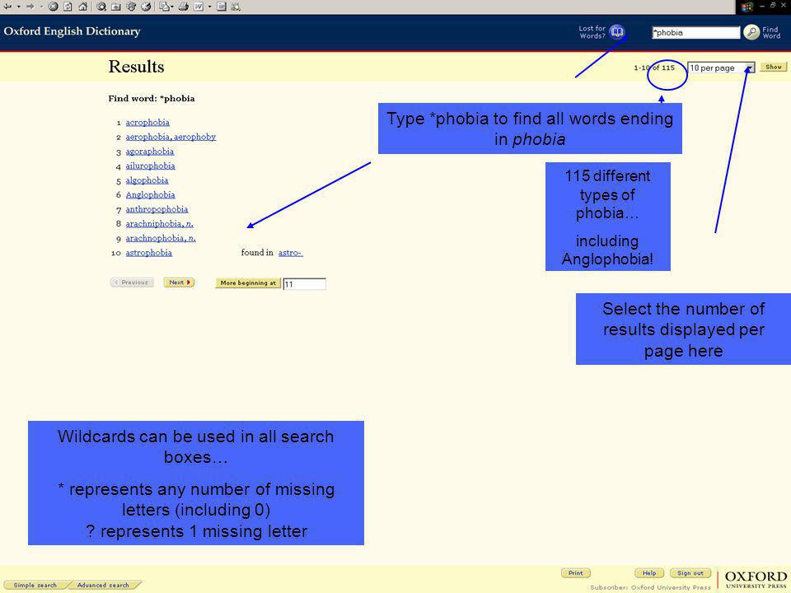The width and height of the screenshot is (791, 593).
Task: Open the arachniphobia, n. entry
Action: [159, 224]
